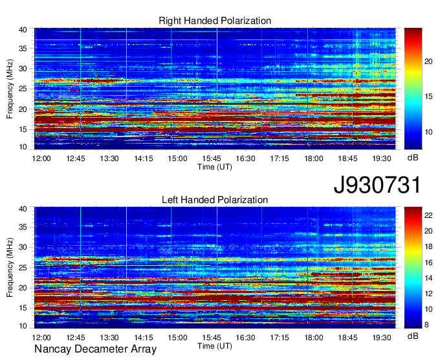Click the 13:30 time tick of the Left Handed plot
The height and width of the screenshot is (357, 440).
(x=109, y=338)
